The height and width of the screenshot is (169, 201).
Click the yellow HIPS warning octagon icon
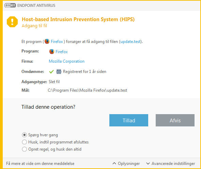coord(12,22)
